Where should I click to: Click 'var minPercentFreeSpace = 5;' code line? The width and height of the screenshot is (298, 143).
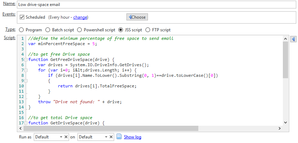click(63, 44)
